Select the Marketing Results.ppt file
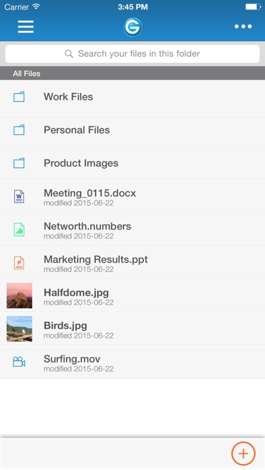 tap(132, 263)
